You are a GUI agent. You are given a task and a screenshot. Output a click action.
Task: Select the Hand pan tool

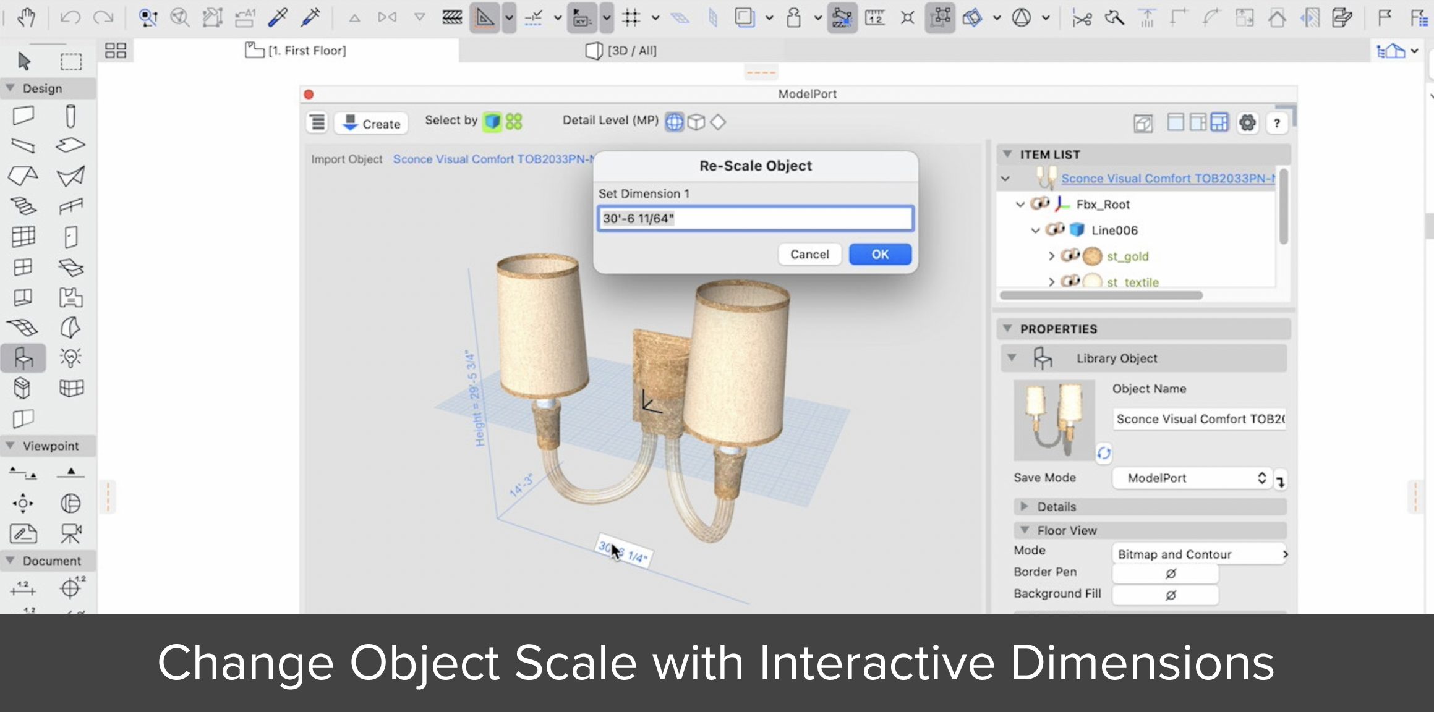tap(27, 17)
